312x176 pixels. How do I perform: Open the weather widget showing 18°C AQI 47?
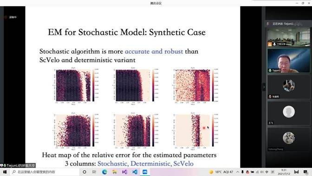click(x=221, y=172)
